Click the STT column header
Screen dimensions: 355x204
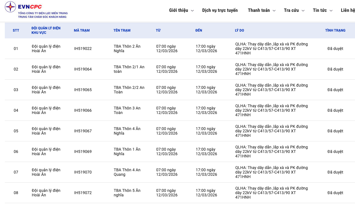[x=16, y=30]
